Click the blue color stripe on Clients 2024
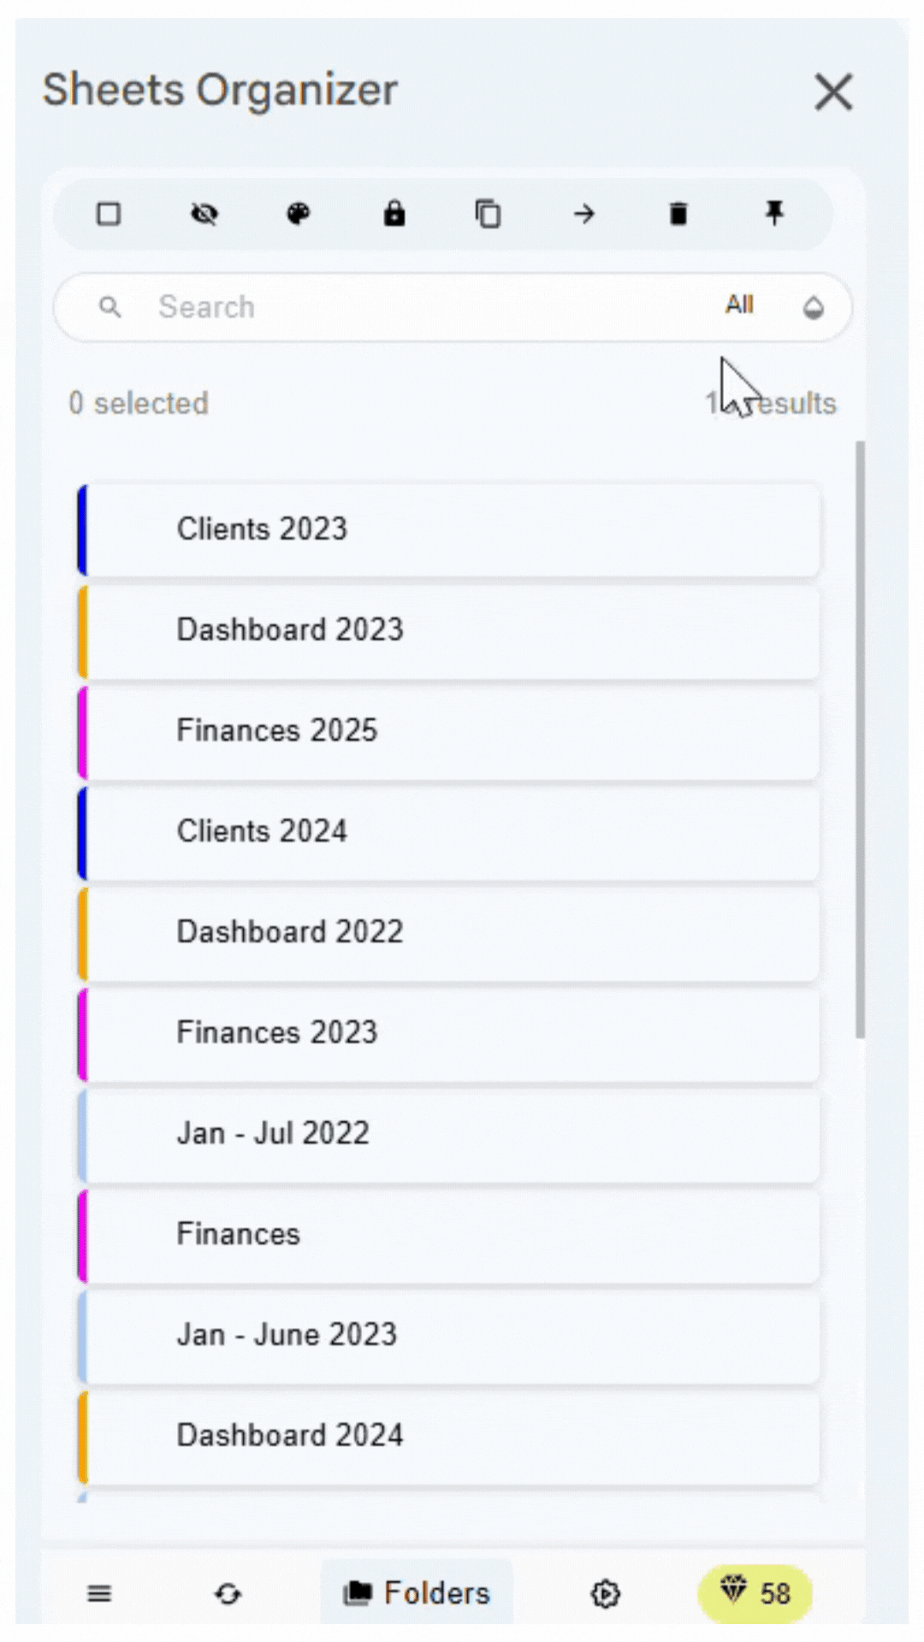This screenshot has height=1642, width=924. pos(83,830)
